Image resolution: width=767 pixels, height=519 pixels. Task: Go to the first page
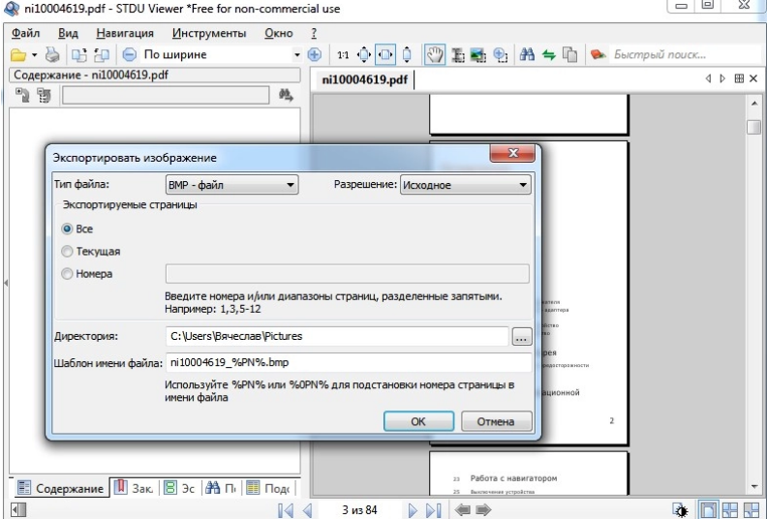[x=285, y=510]
